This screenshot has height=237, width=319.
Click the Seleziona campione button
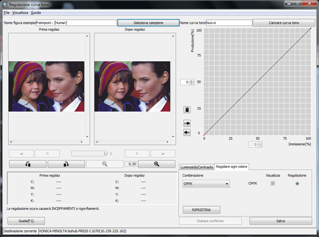[x=148, y=23]
